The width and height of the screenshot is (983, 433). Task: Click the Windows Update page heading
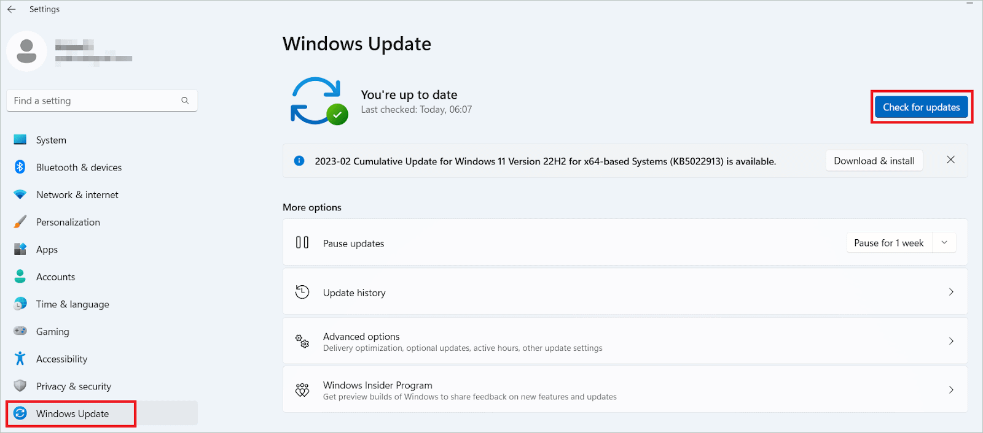click(357, 44)
